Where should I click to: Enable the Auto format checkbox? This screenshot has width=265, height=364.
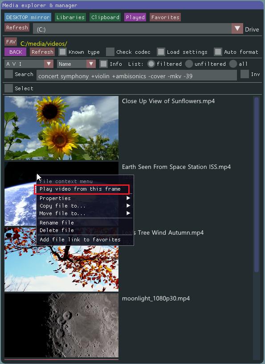click(218, 52)
